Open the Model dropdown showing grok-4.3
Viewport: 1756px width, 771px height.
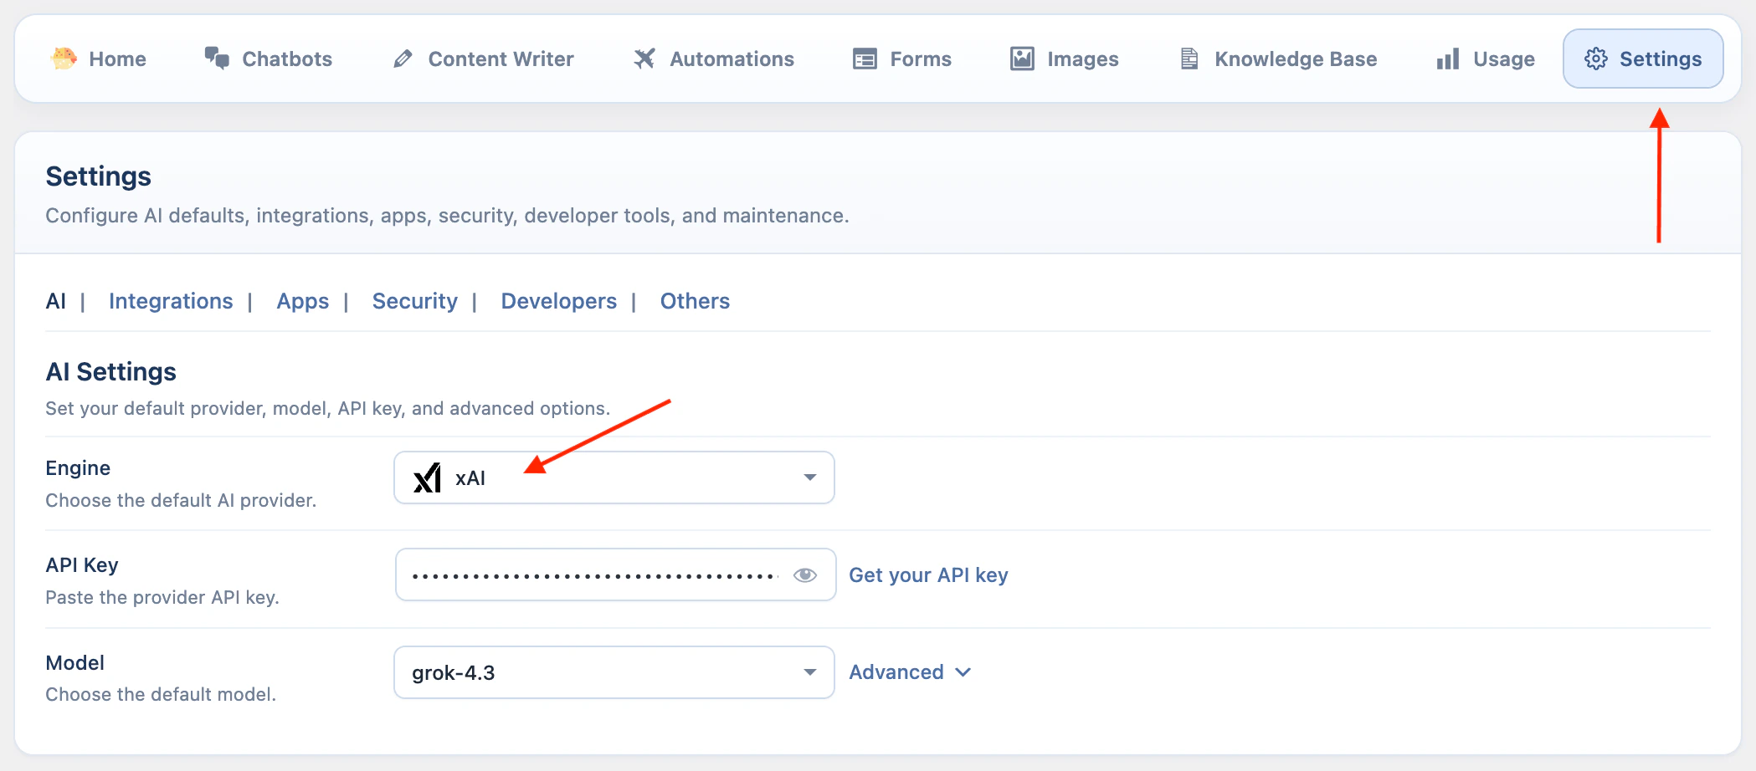point(614,672)
